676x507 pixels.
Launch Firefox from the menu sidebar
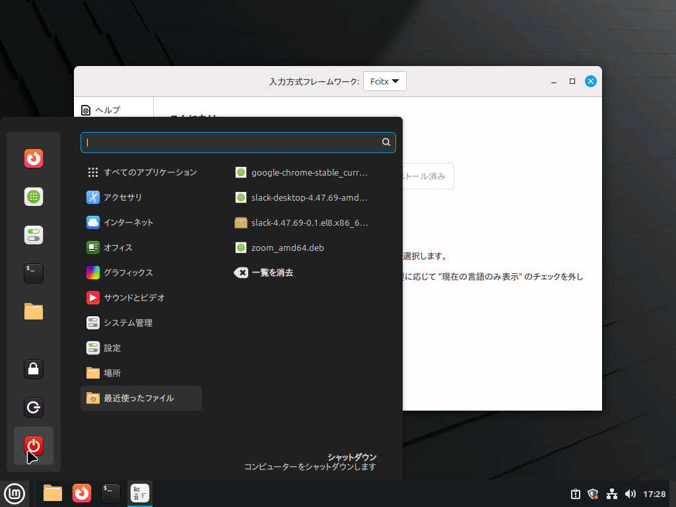pyautogui.click(x=34, y=159)
